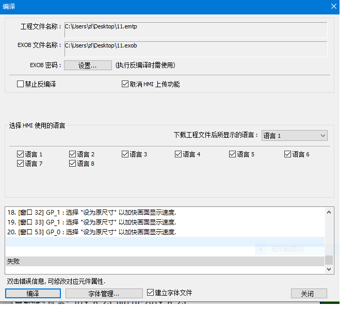Select message 20 about 窗口 53 GP_0
The height and width of the screenshot is (322, 355).
[91, 232]
